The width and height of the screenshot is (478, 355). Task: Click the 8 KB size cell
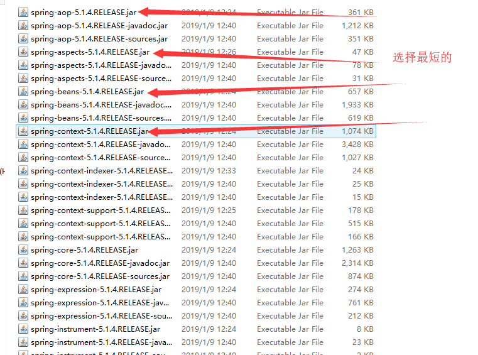[x=365, y=329]
